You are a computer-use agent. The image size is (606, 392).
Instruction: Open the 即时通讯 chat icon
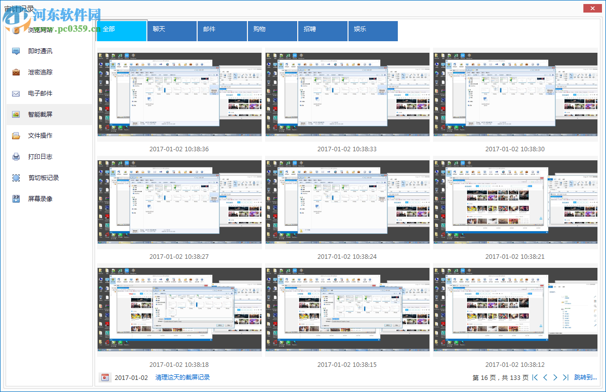click(x=16, y=51)
